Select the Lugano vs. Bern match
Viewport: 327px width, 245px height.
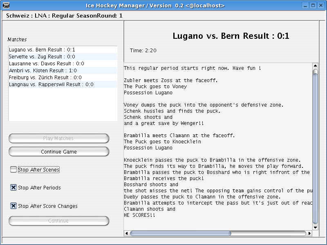click(x=42, y=50)
